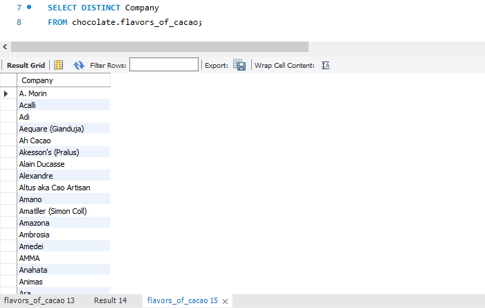Click on Akesson's (Pralus) entry
This screenshot has width=485, height=308.
[62, 152]
